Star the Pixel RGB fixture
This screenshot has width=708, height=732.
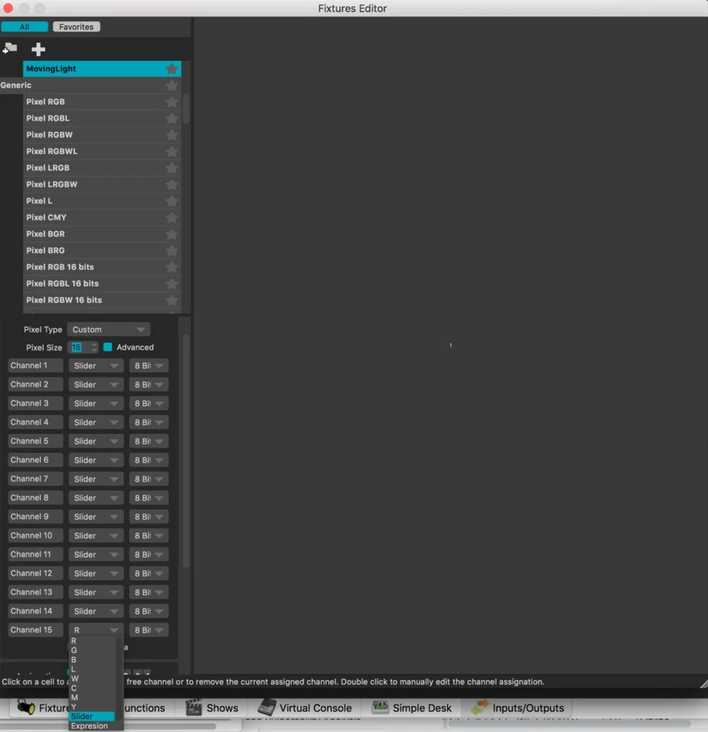[x=171, y=102]
